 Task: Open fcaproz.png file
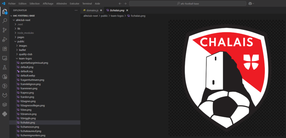pyautogui.click(x=27, y=93)
